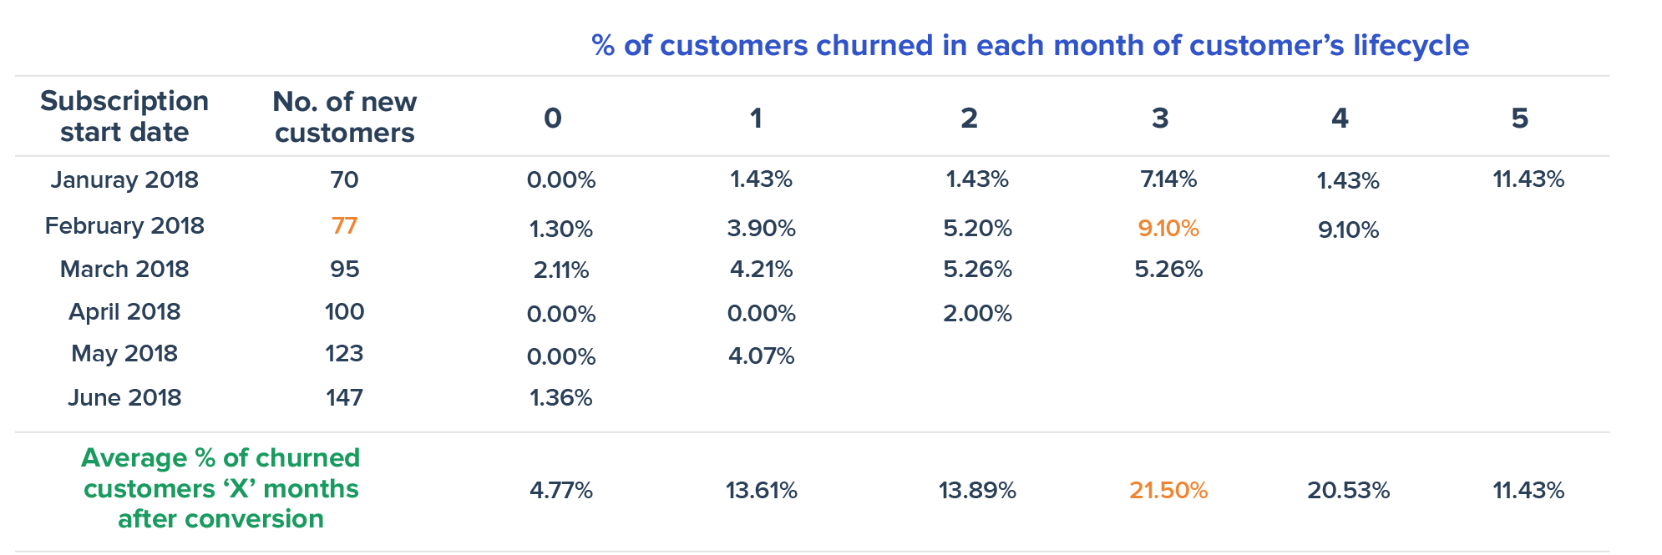This screenshot has width=1662, height=555.
Task: Select the lifecycle month 3 column header
Action: tap(1159, 119)
